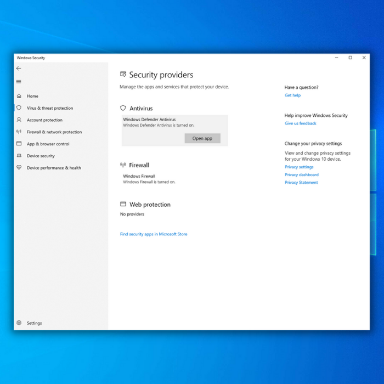Click the Web protection window icon
This screenshot has width=384, height=384.
tap(123, 204)
